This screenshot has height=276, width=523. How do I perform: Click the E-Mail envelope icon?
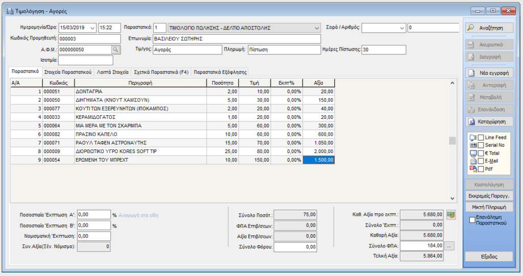tap(473, 161)
